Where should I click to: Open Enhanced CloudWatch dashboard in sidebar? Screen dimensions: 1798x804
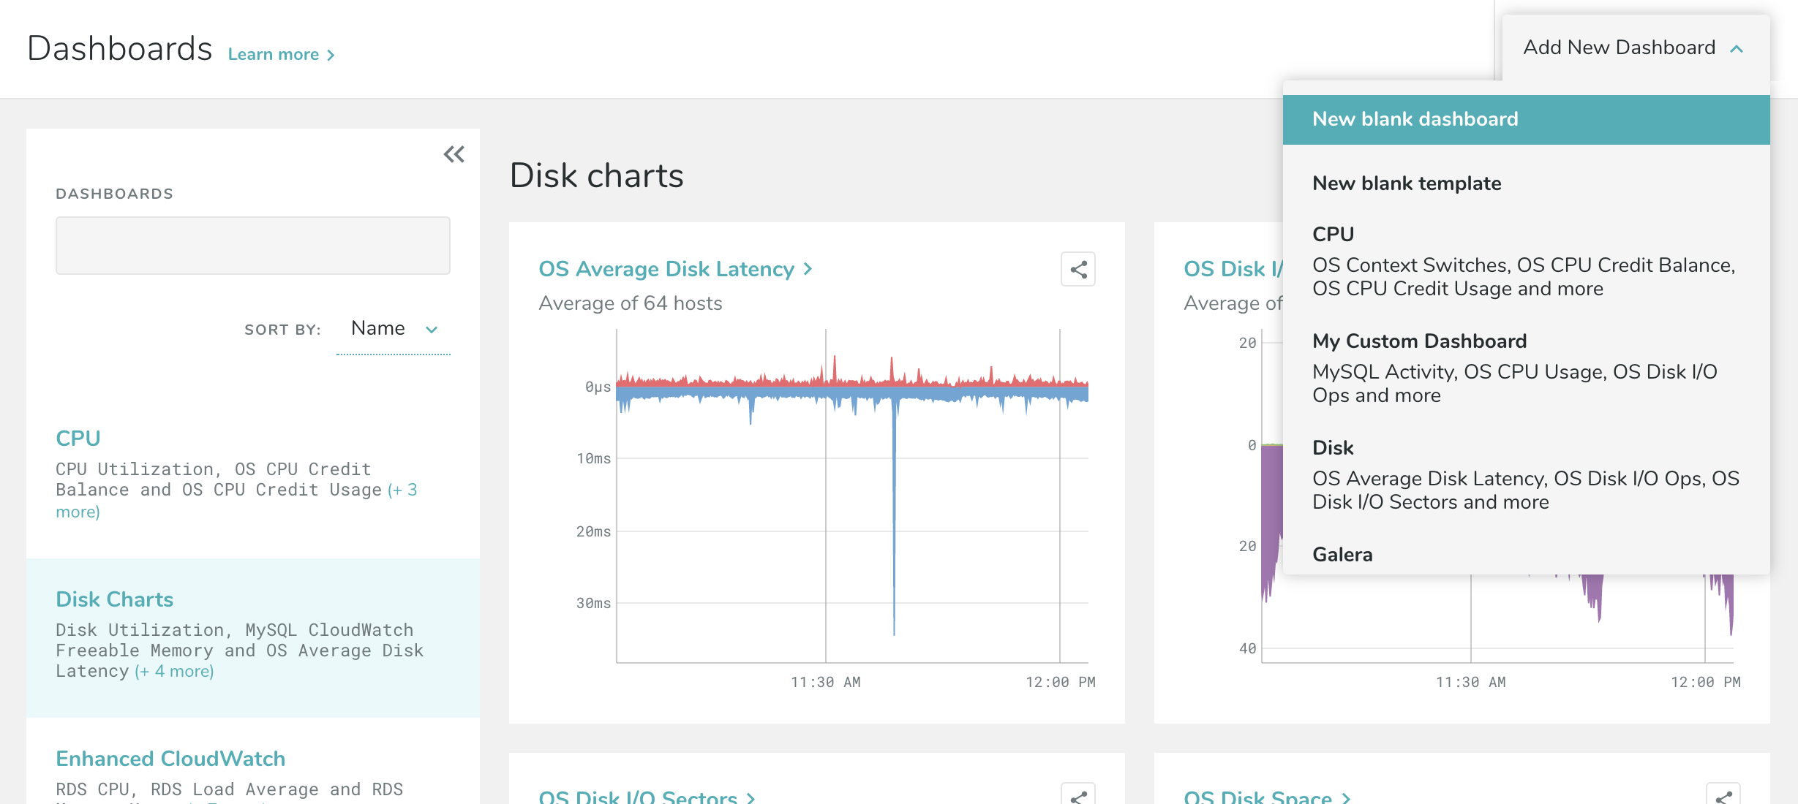(x=170, y=759)
